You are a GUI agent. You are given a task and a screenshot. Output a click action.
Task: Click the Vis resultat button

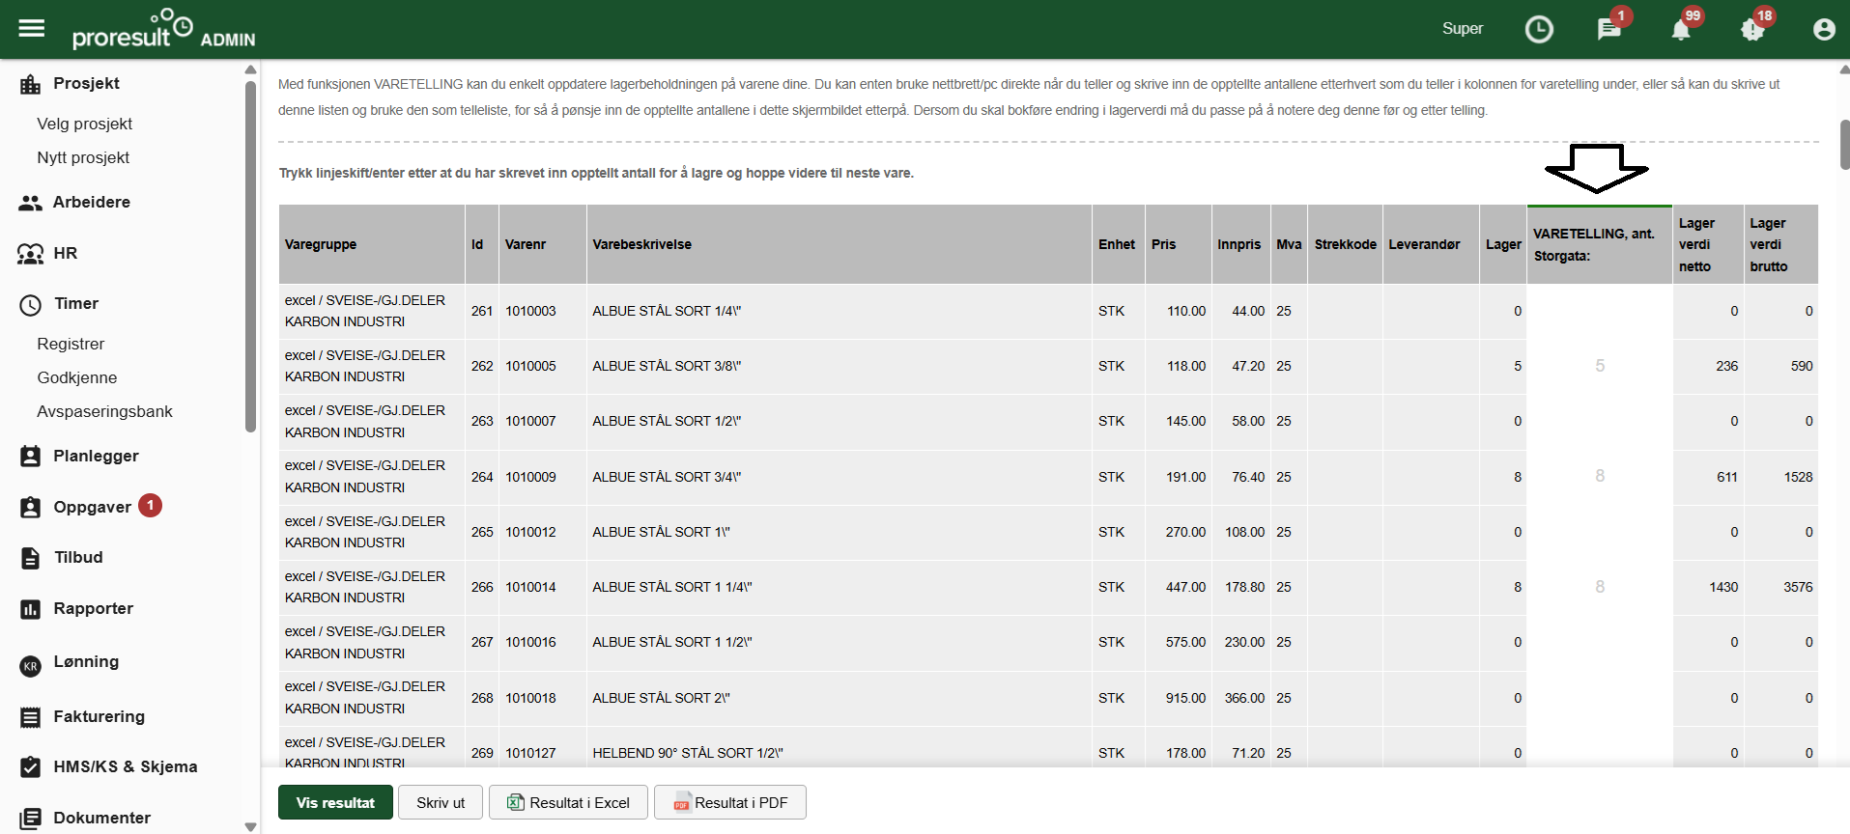(x=335, y=803)
